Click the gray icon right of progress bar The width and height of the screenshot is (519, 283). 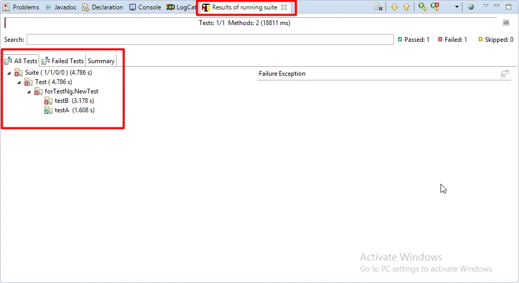click(506, 23)
